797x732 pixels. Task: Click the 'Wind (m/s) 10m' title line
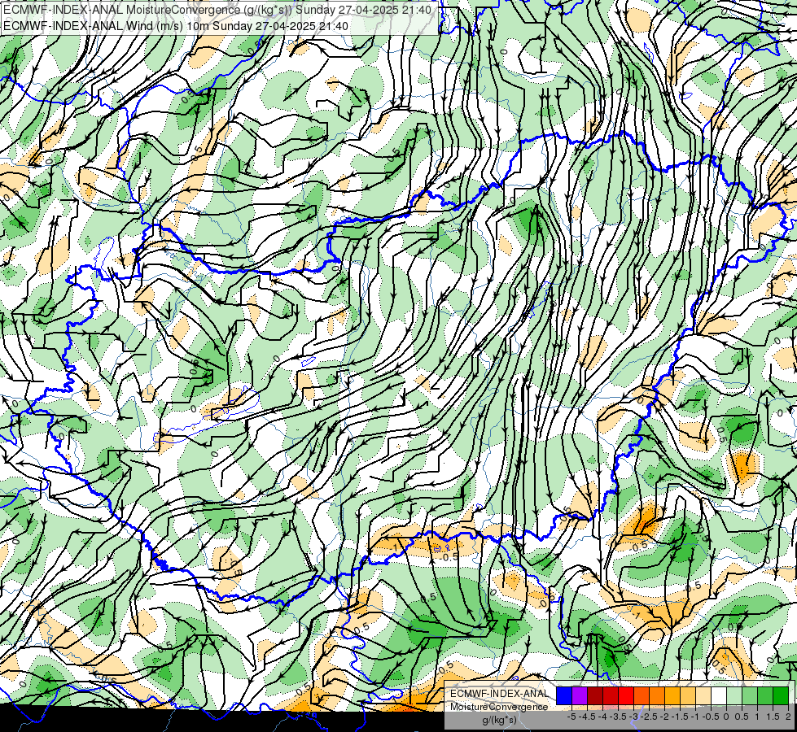[x=176, y=26]
